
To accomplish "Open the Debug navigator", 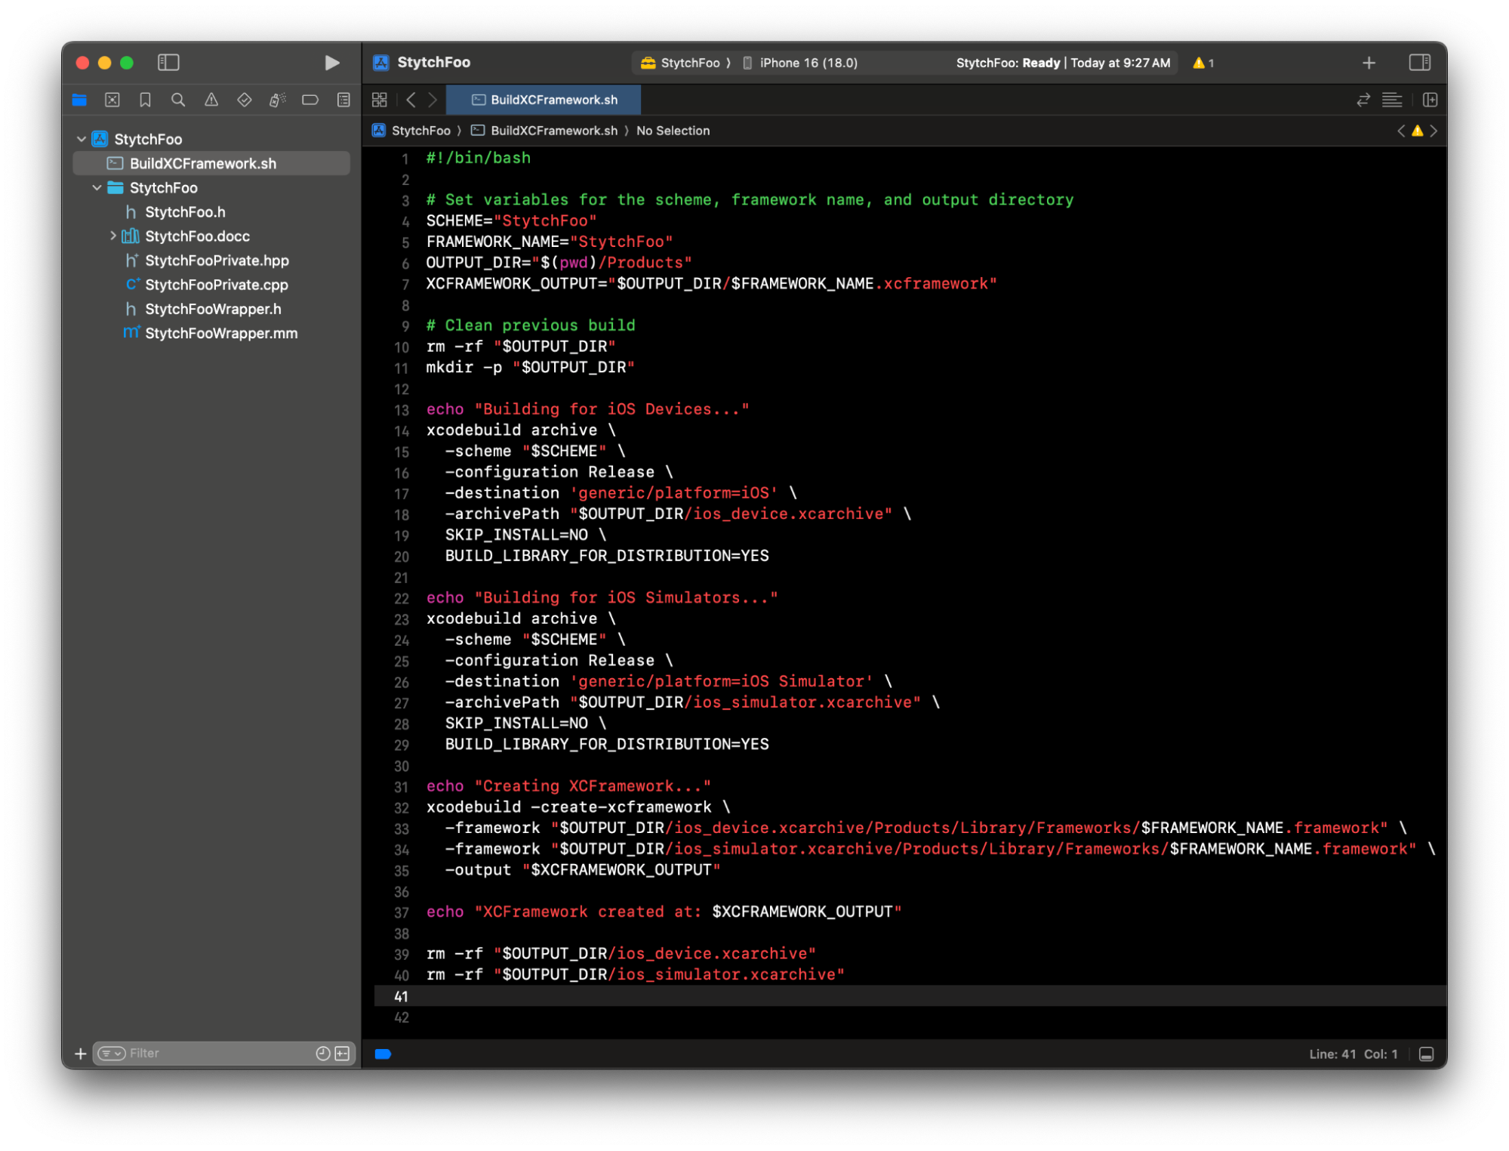I will point(277,100).
